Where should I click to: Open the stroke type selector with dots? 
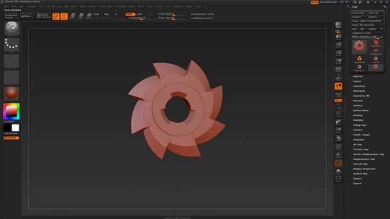point(12,44)
